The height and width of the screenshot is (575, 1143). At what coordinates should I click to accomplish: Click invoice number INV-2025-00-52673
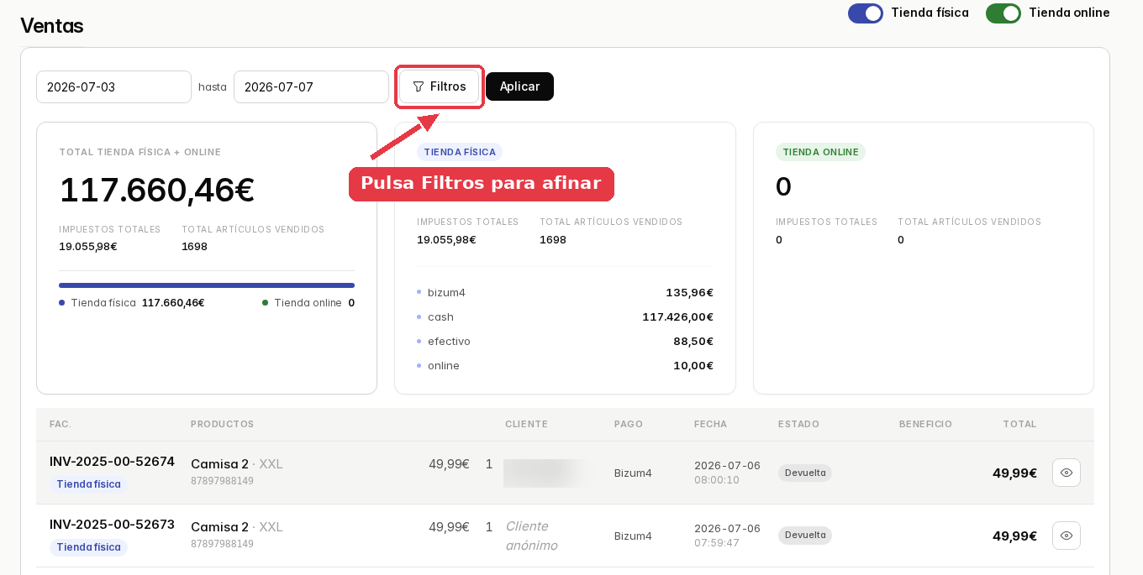pyautogui.click(x=112, y=525)
